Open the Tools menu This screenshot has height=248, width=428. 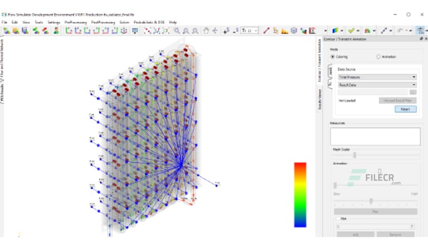pos(39,22)
